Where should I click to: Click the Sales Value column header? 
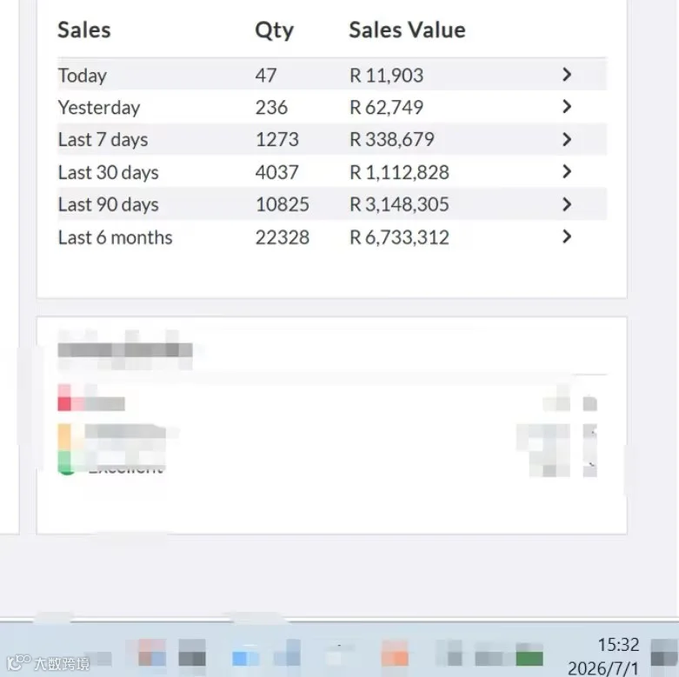coord(407,30)
